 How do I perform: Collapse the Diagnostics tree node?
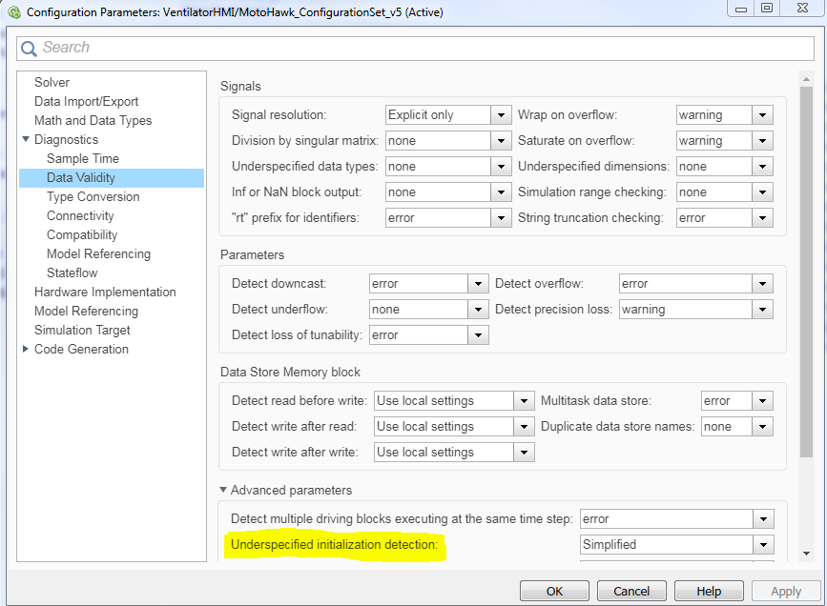point(26,139)
